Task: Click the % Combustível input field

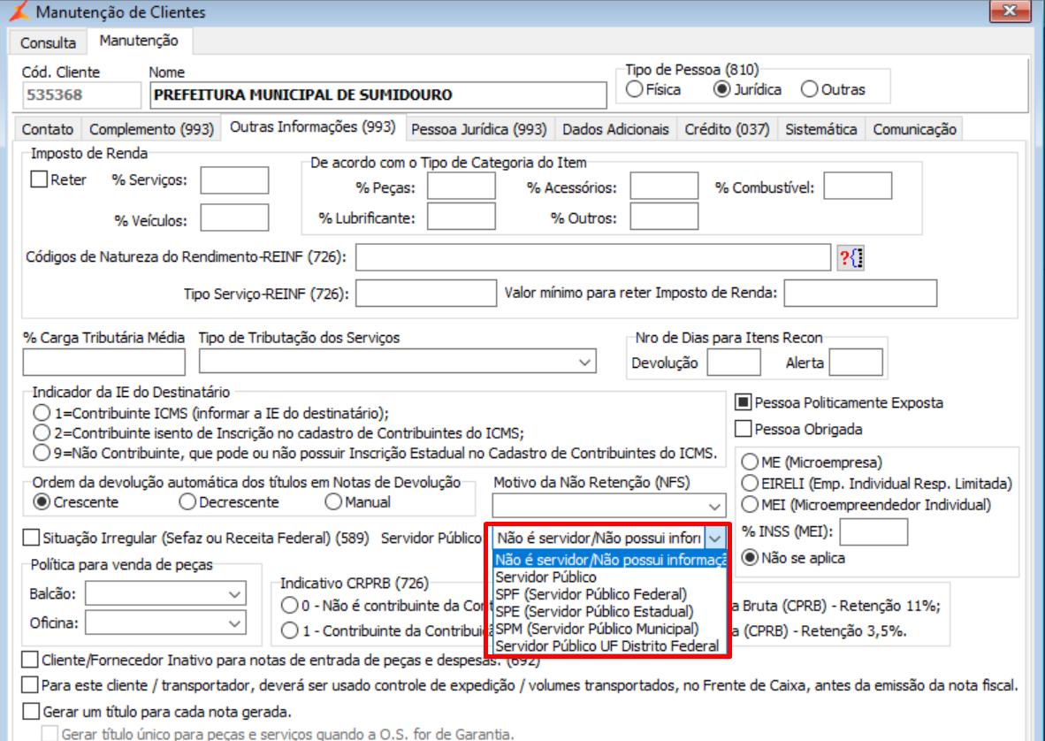Action: point(858,186)
